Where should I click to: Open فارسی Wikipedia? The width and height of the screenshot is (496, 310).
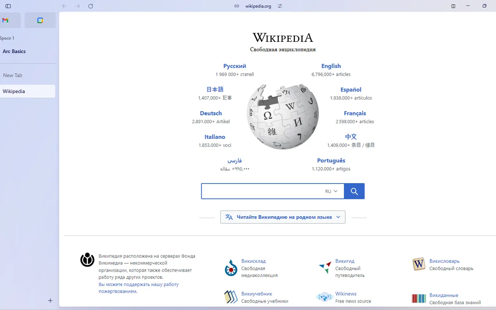(x=235, y=160)
